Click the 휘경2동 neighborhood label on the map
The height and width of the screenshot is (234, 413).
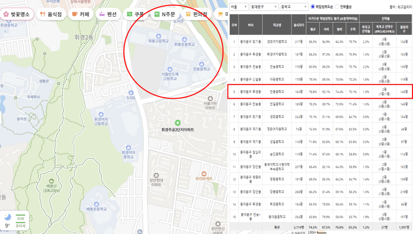click(x=84, y=38)
